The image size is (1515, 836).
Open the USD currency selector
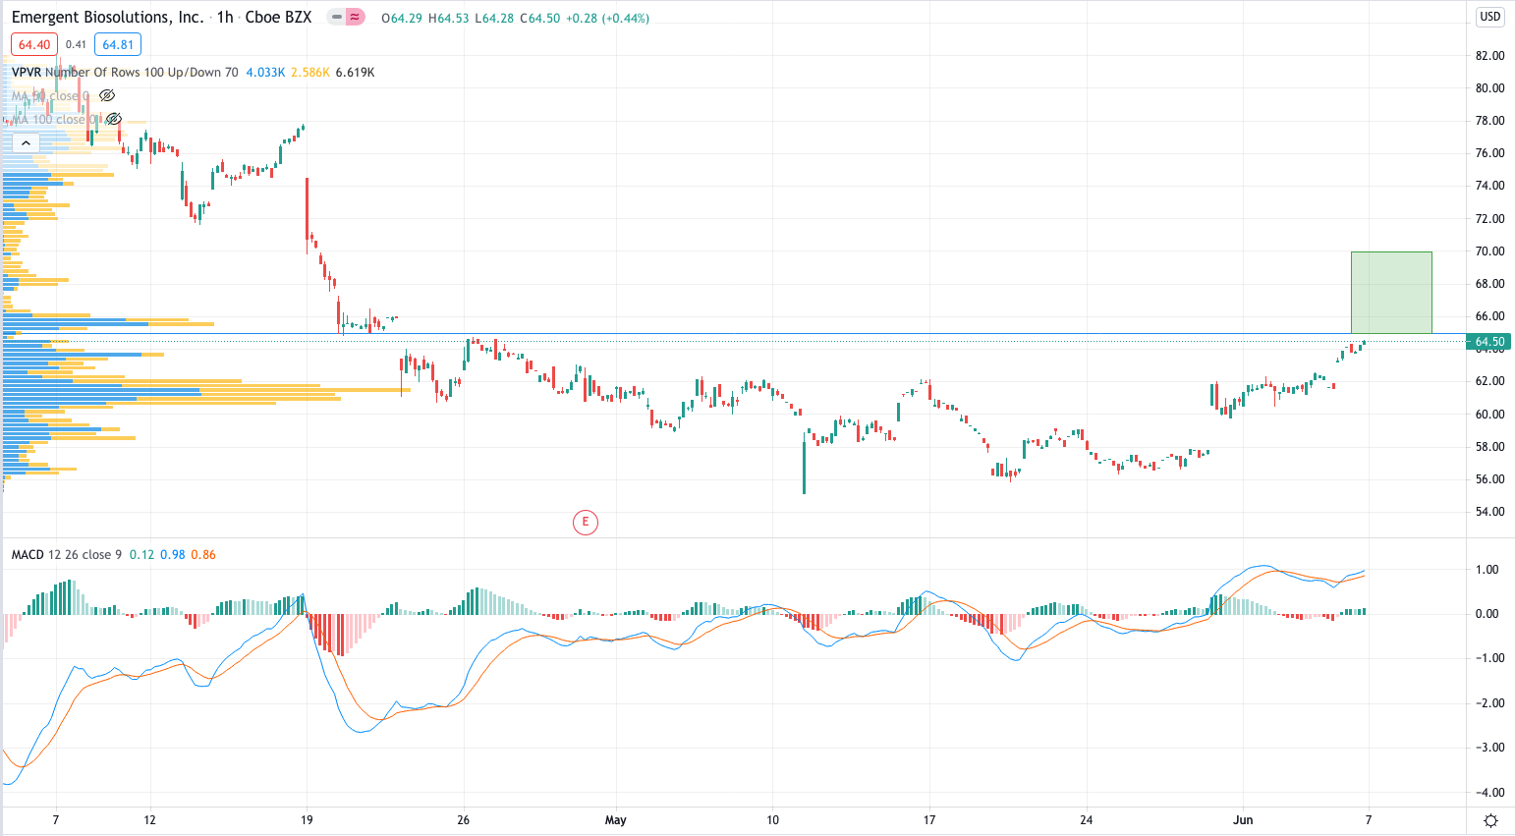tap(1490, 17)
